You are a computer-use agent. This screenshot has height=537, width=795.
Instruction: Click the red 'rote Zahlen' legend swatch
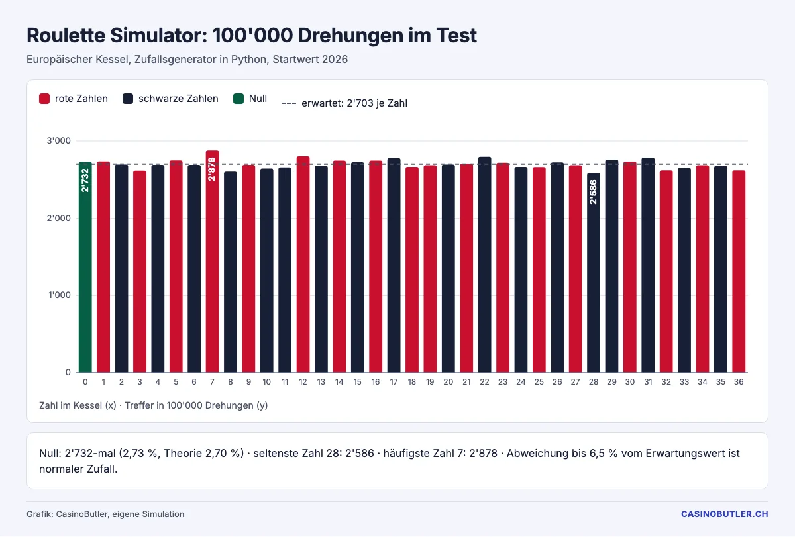44,99
